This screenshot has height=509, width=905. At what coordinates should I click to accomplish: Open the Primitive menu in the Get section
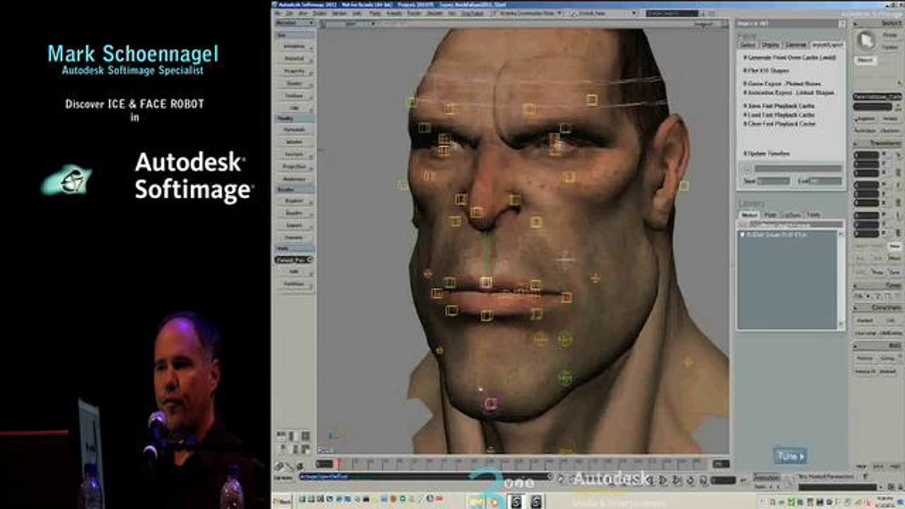click(x=295, y=46)
